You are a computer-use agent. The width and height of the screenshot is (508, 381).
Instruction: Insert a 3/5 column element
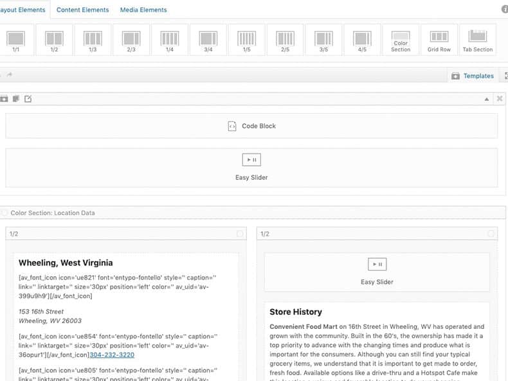(324, 40)
